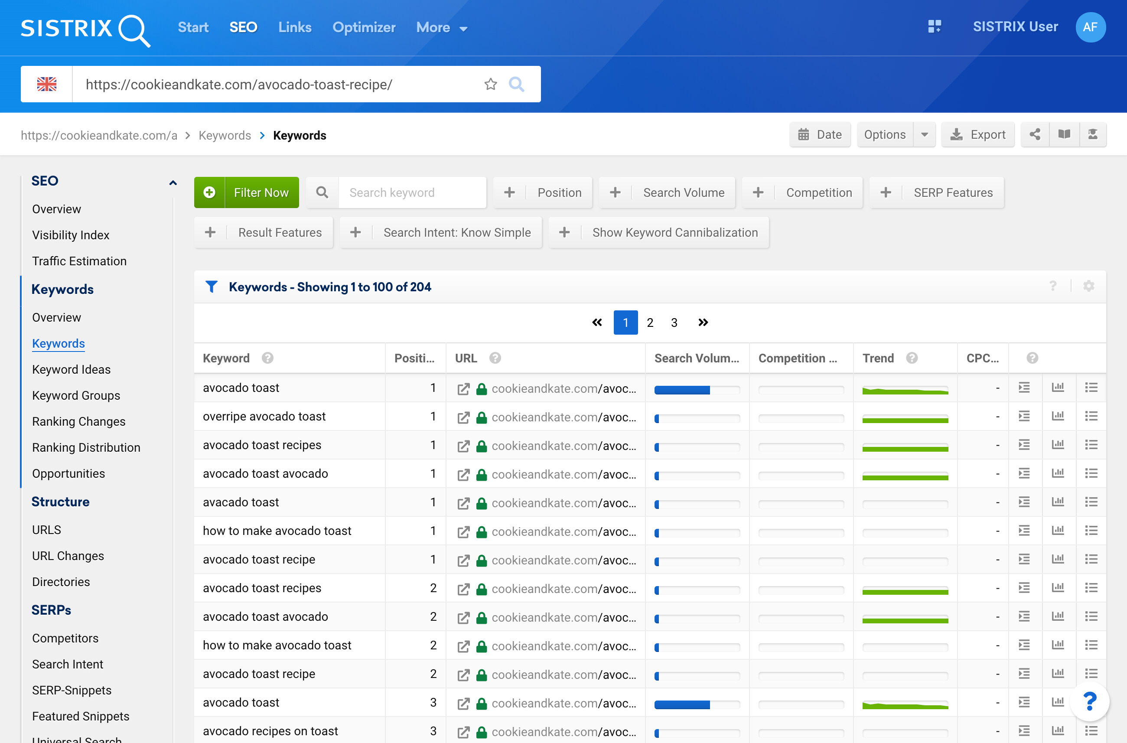Open table settings gear icon

1088,286
